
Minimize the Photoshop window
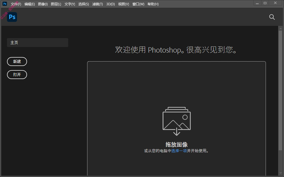(257, 3)
